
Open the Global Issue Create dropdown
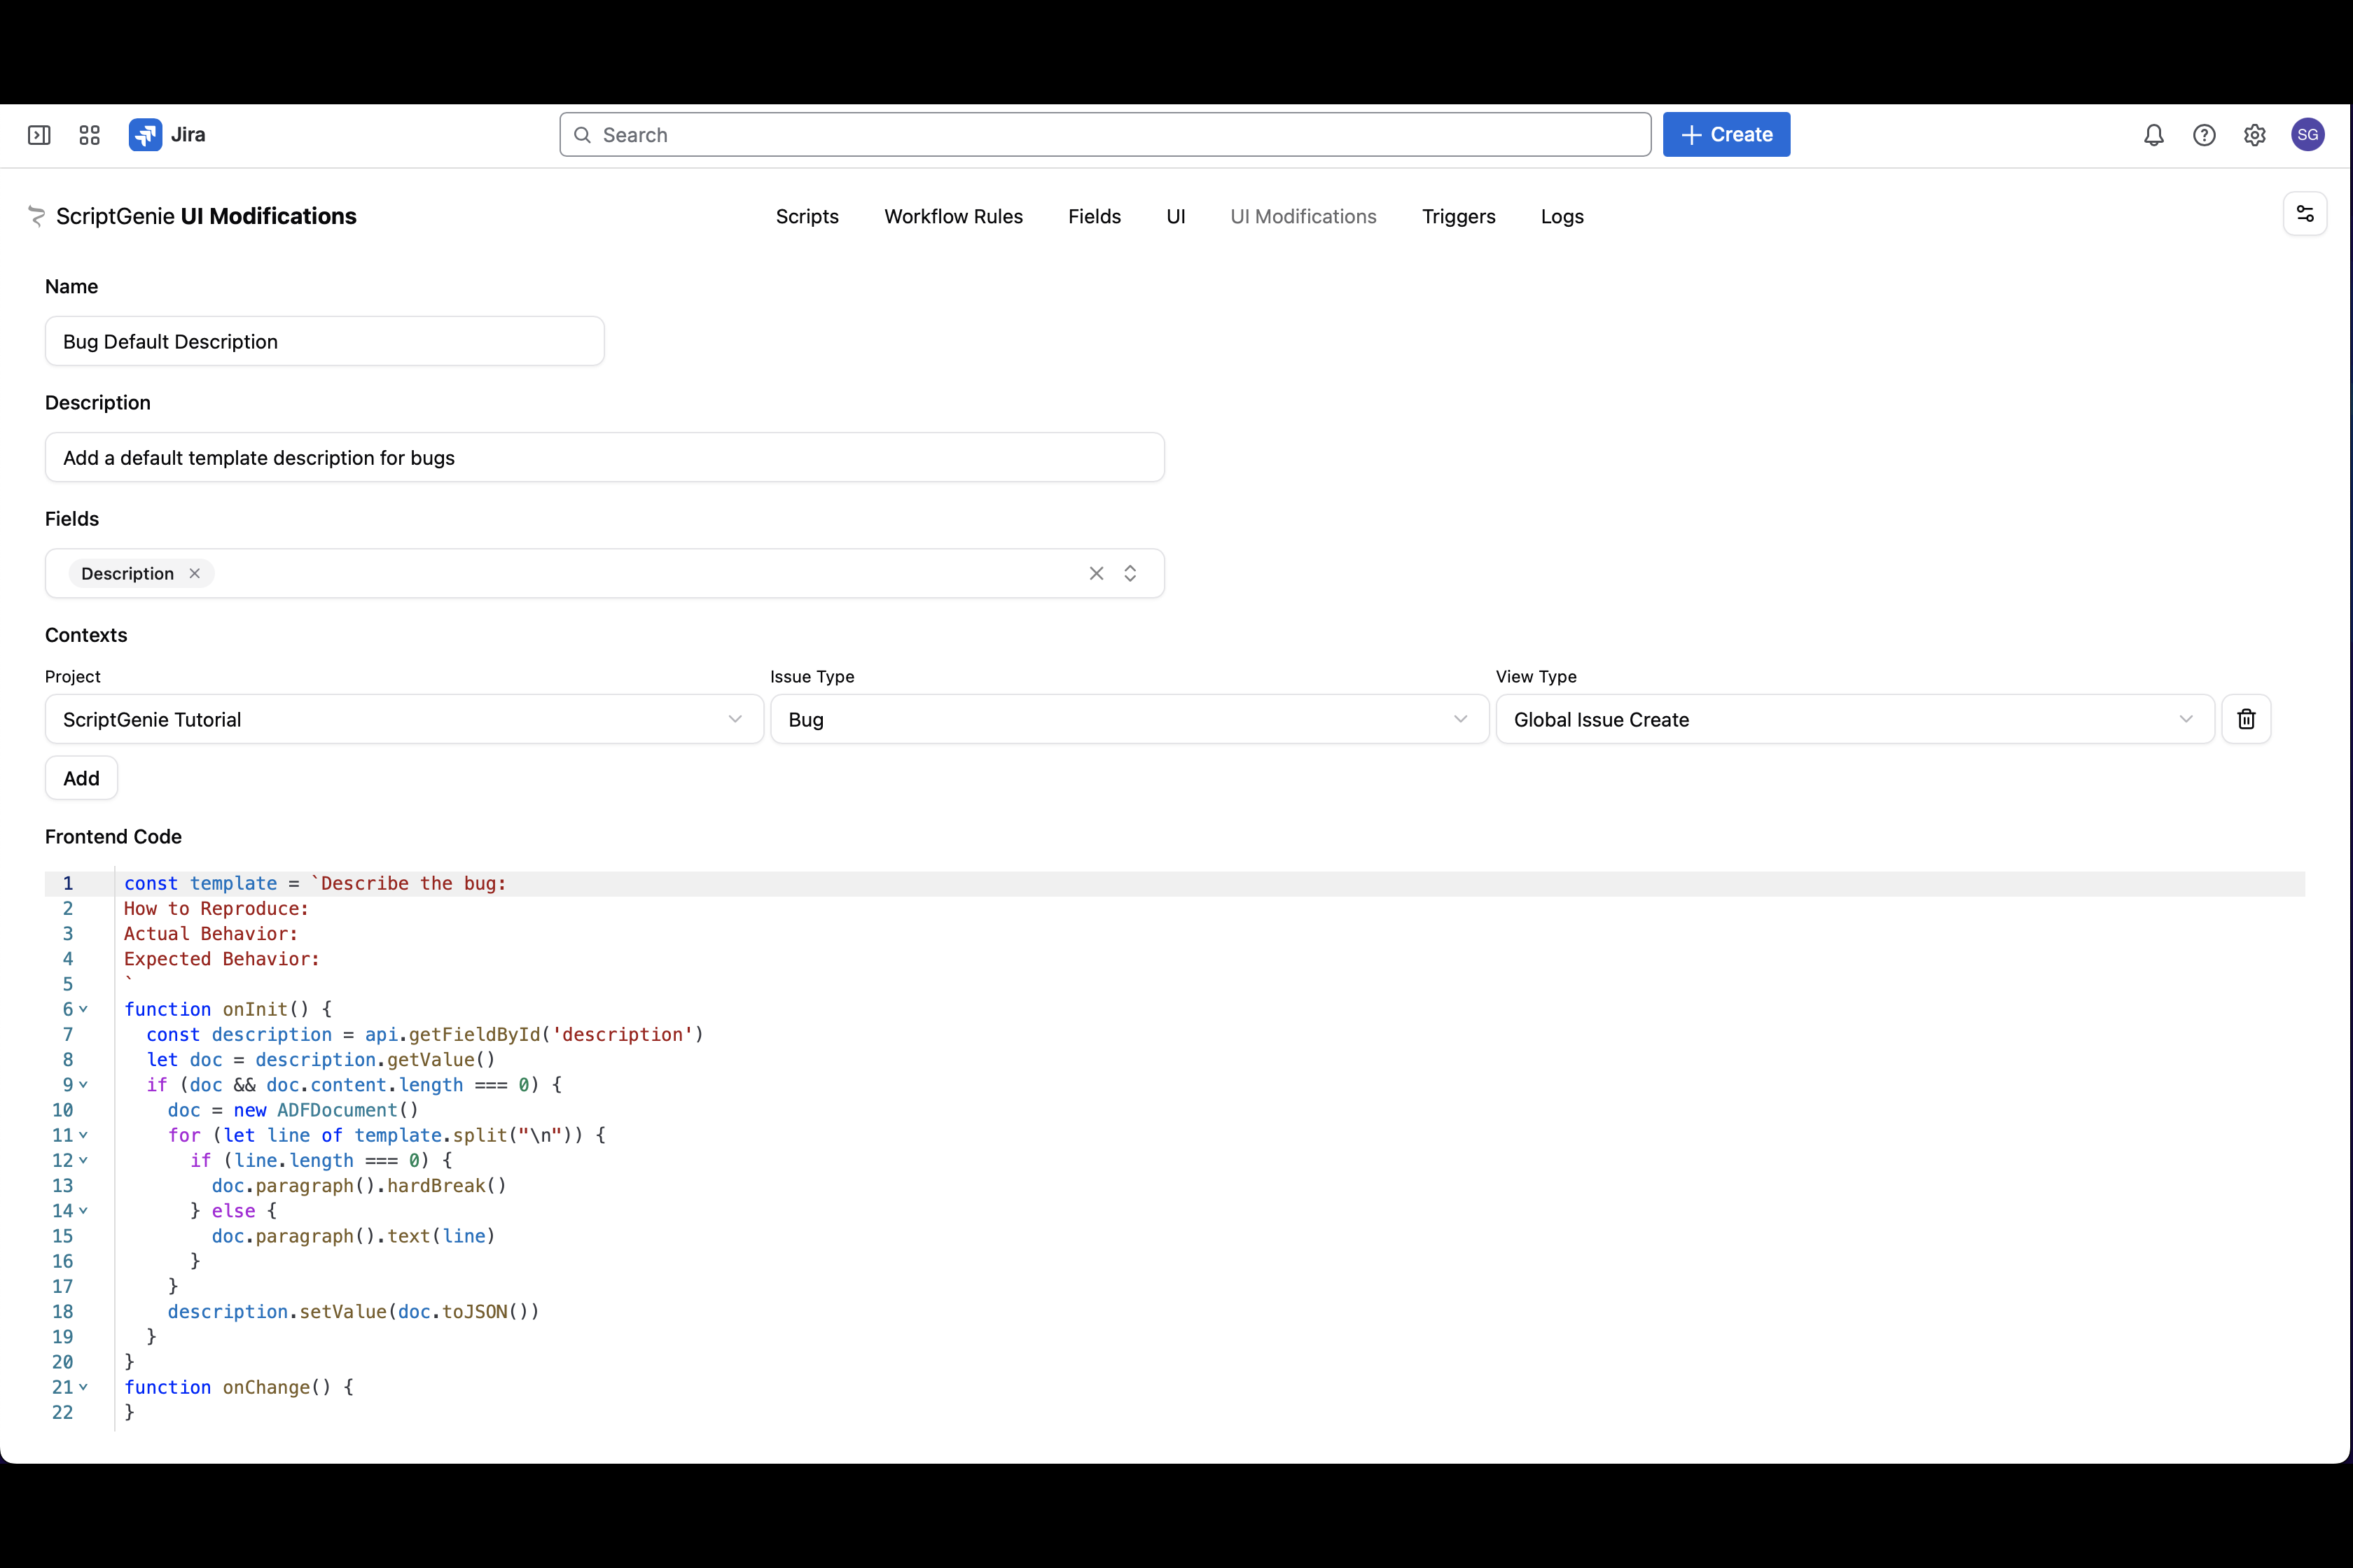pos(1854,719)
